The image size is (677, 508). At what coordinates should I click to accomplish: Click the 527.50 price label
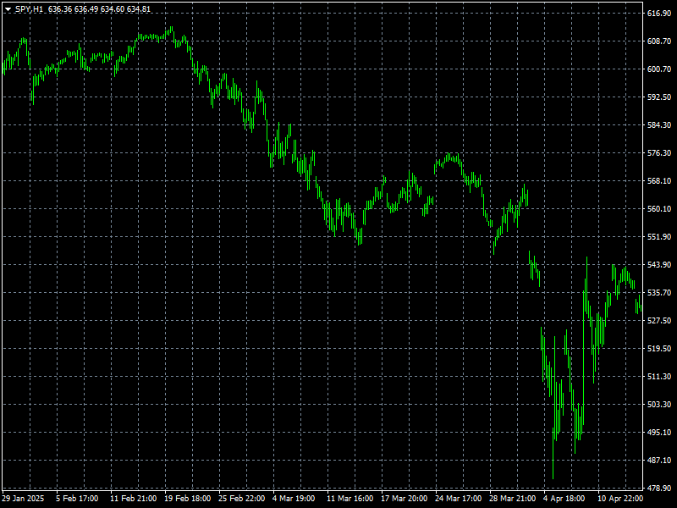tap(659, 321)
